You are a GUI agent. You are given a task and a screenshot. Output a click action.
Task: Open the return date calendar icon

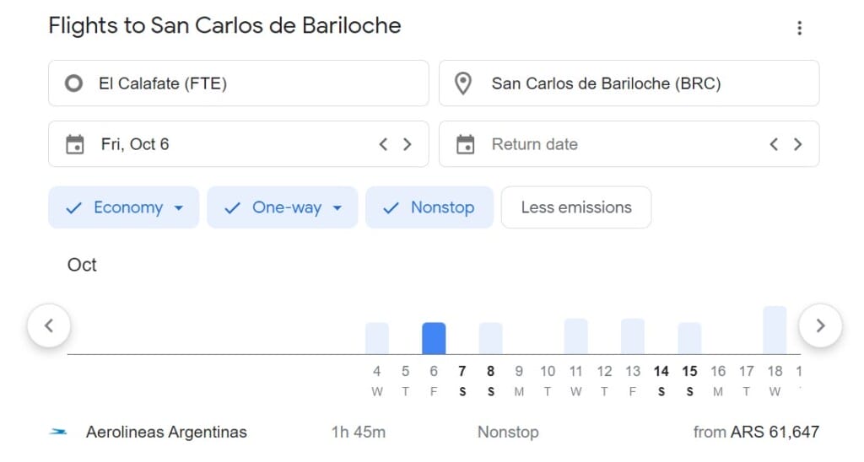[x=466, y=144]
